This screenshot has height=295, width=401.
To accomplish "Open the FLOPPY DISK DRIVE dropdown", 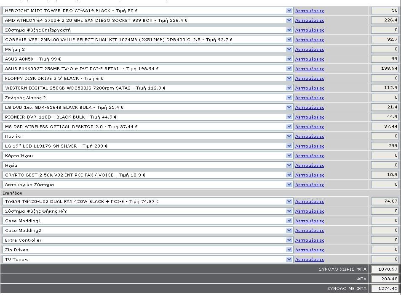I will (147, 78).
